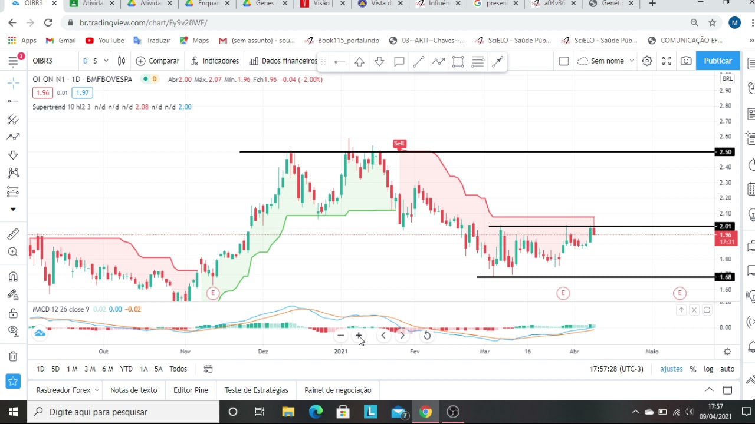Screen dimensions: 755x424
Task: Open Chrome from the Windows taskbar
Action: coord(425,412)
